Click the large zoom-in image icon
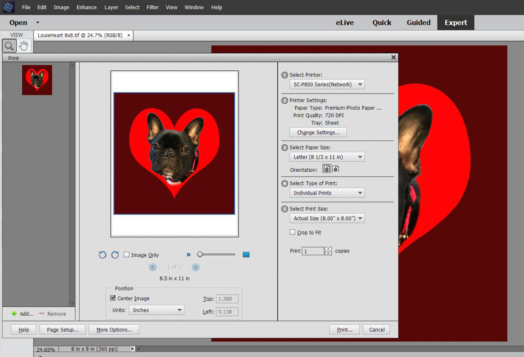524x357 pixels. [x=246, y=254]
